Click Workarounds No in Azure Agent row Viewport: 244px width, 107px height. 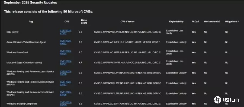pyautogui.click(x=206, y=42)
